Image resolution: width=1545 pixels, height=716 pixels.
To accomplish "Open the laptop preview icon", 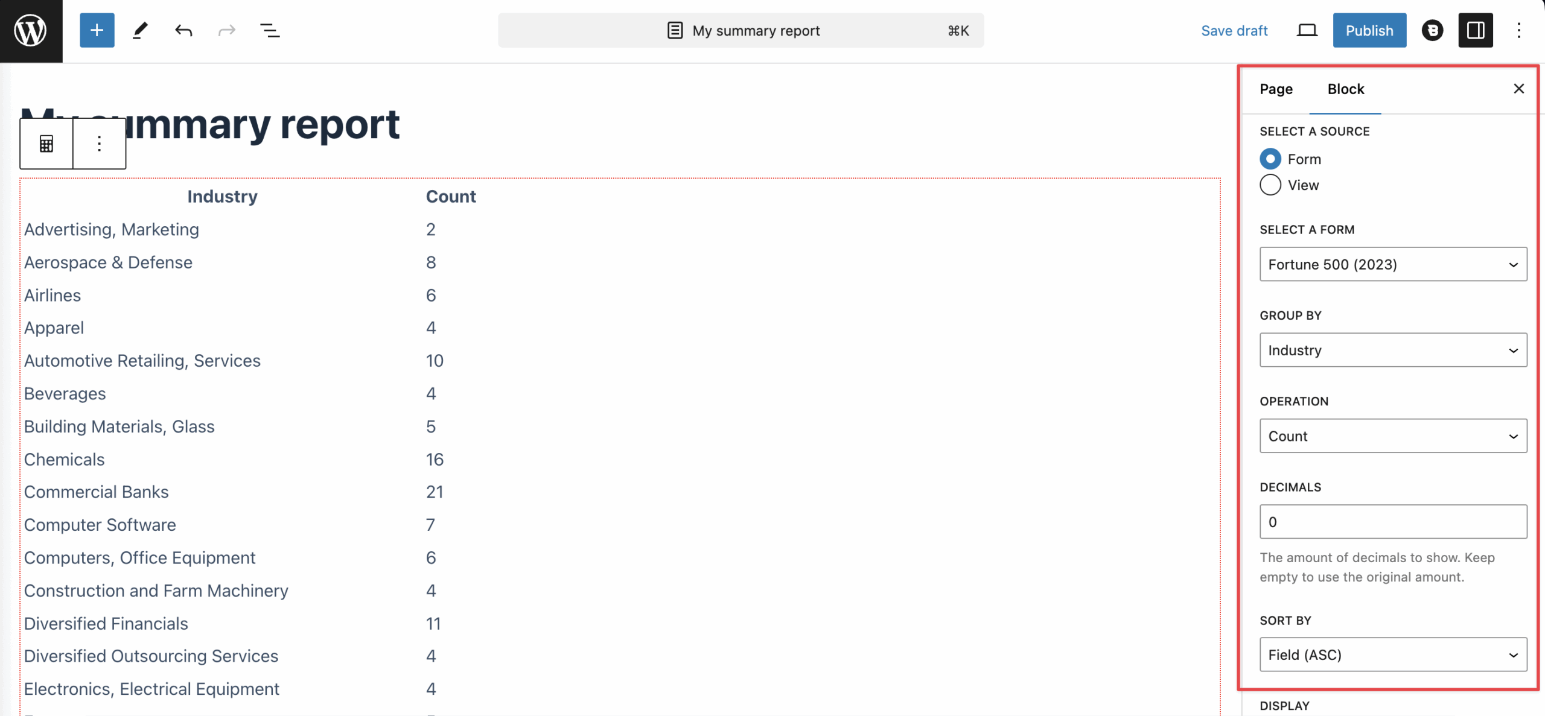I will [x=1307, y=30].
